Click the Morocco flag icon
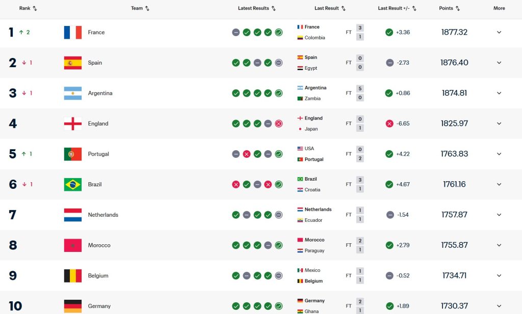Image resolution: width=522 pixels, height=314 pixels. click(72, 245)
